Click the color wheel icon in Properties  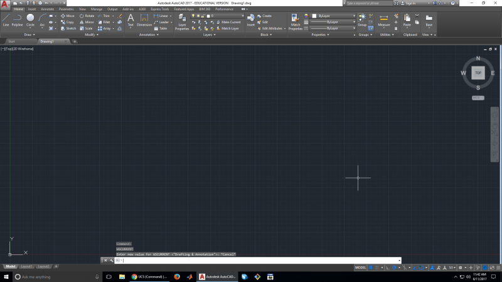[x=306, y=16]
